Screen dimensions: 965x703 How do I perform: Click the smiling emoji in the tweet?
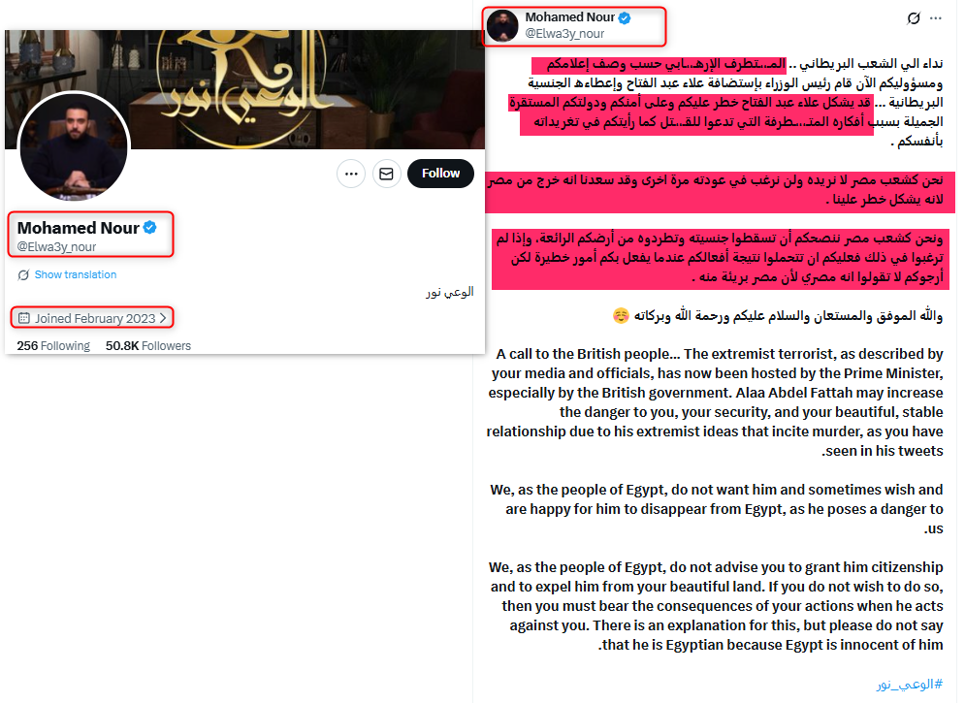[621, 316]
